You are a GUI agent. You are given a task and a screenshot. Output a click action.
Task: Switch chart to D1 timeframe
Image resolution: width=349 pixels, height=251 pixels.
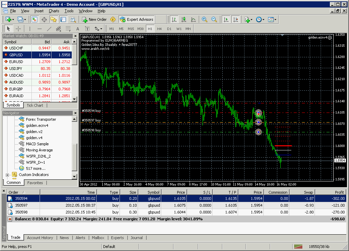coord(169,29)
